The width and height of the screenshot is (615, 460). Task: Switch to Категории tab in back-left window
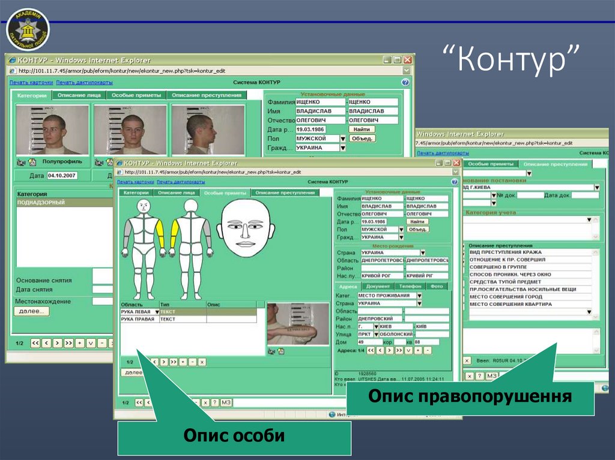pos(32,95)
